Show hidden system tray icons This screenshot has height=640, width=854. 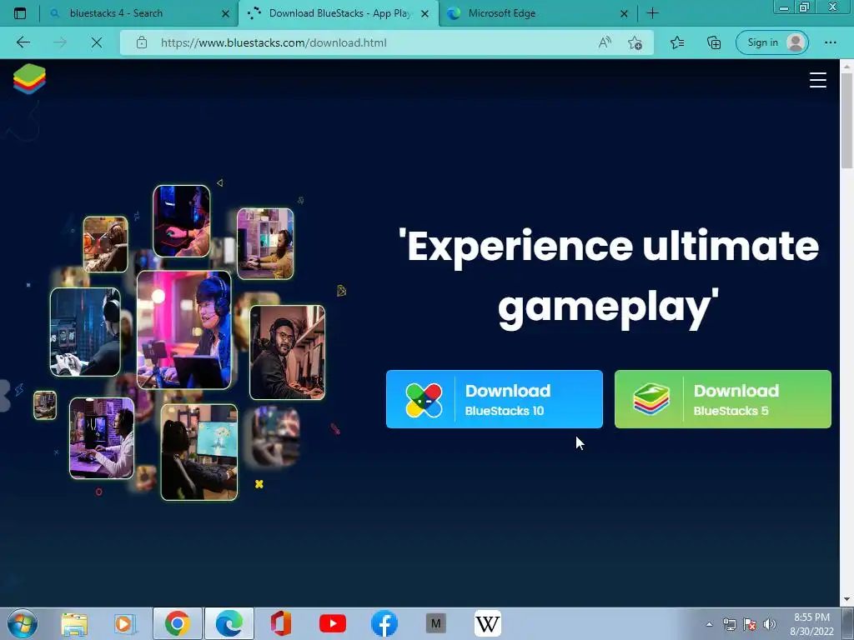[709, 624]
